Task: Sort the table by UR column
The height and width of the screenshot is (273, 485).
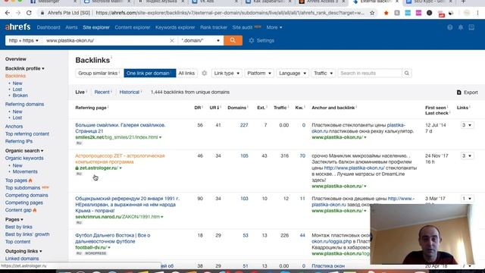Action: pos(214,108)
